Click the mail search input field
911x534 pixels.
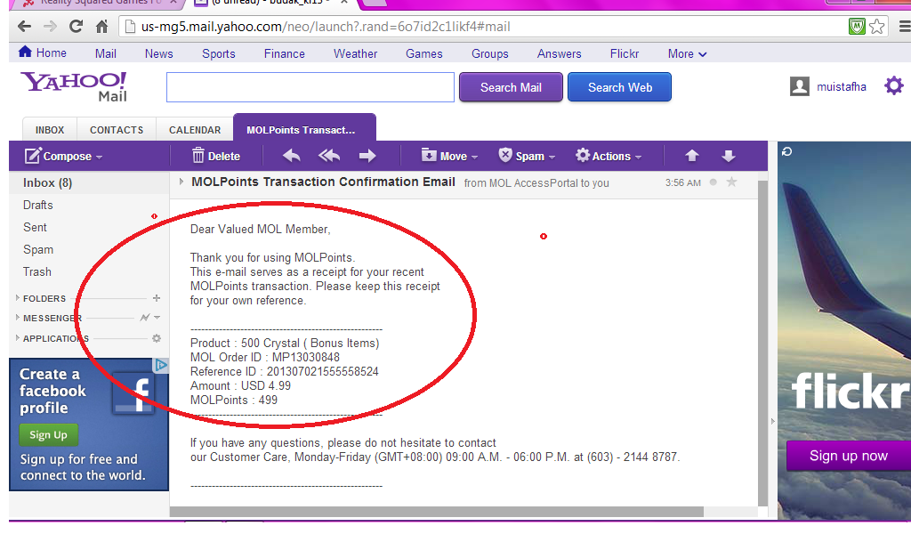pyautogui.click(x=310, y=87)
